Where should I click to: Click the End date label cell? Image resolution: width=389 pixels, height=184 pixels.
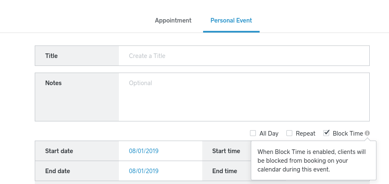[57, 171]
